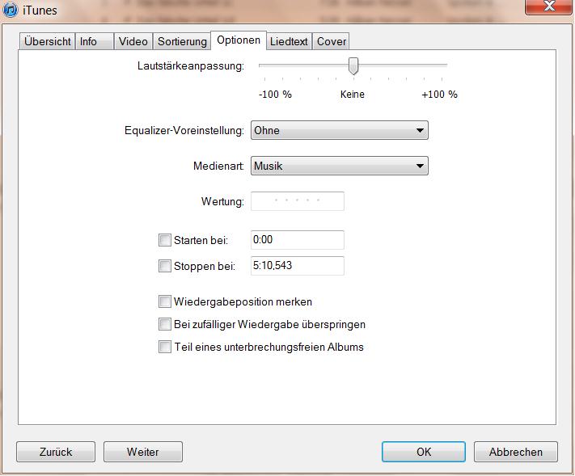
Task: Go to the Sortierung tab
Action: point(182,41)
